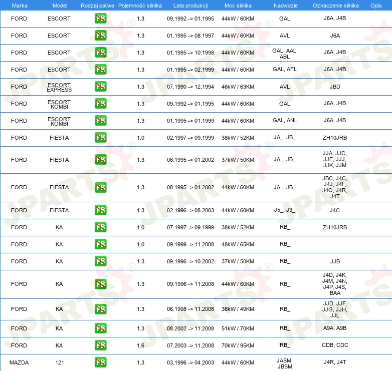
Task: Click the petrol icon in the Escort AVL J6A row
Action: click(100, 36)
